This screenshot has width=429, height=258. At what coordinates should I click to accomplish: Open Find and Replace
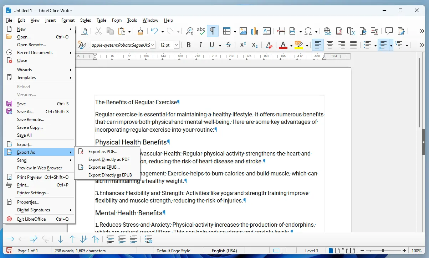tap(189, 31)
